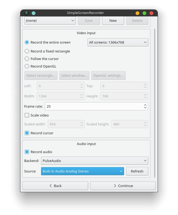Click the Delete profile button

(137, 20)
